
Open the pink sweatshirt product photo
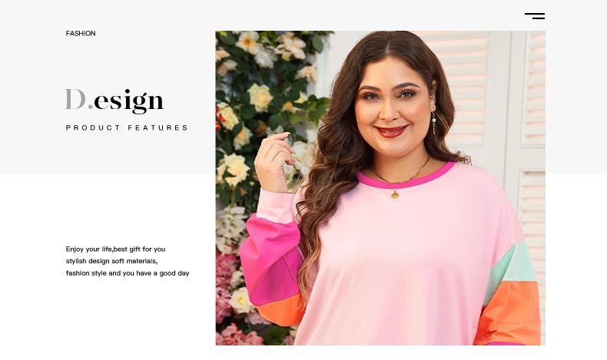pos(380,188)
